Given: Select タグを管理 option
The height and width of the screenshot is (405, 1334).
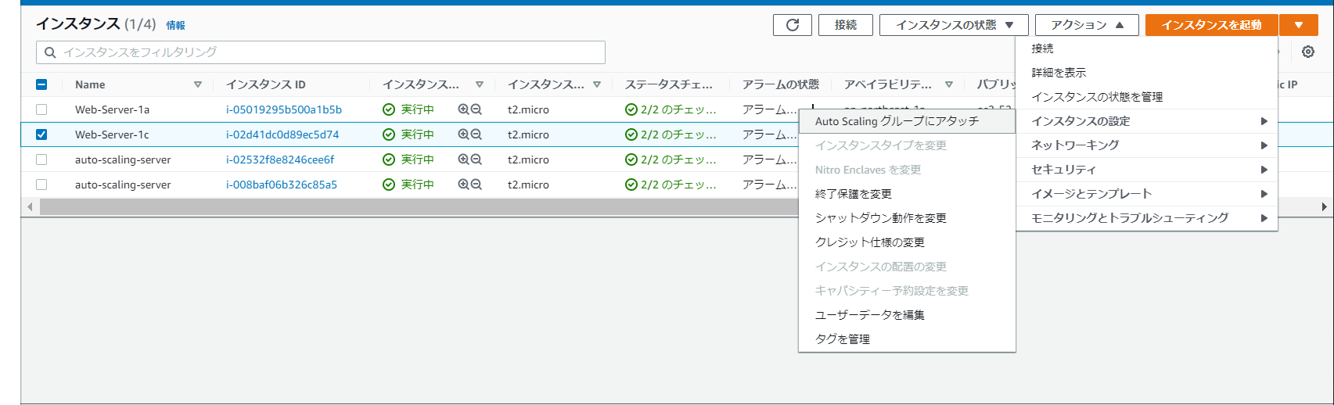Looking at the screenshot, I should tap(907, 339).
